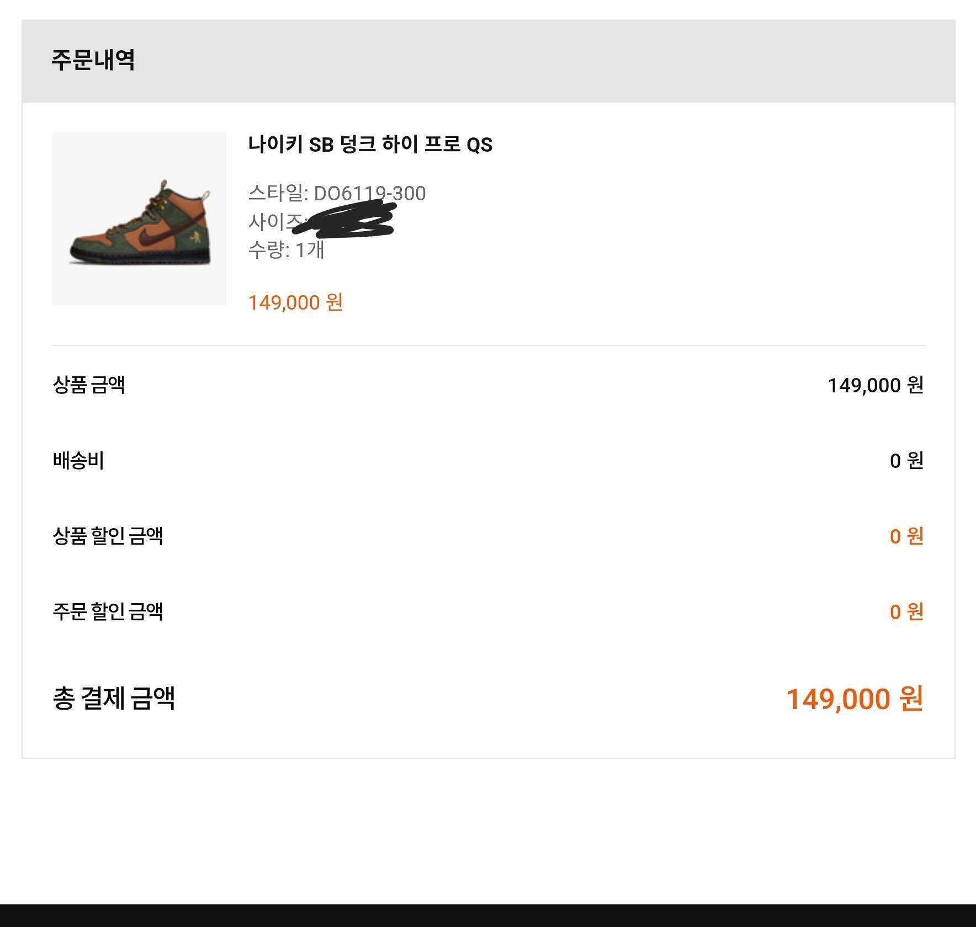Image resolution: width=976 pixels, height=927 pixels.
Task: Click the 주문 할인 금액 label
Action: click(x=108, y=611)
